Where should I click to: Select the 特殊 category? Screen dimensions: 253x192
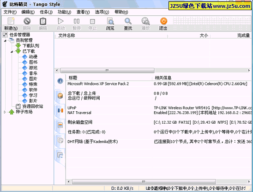33,84
